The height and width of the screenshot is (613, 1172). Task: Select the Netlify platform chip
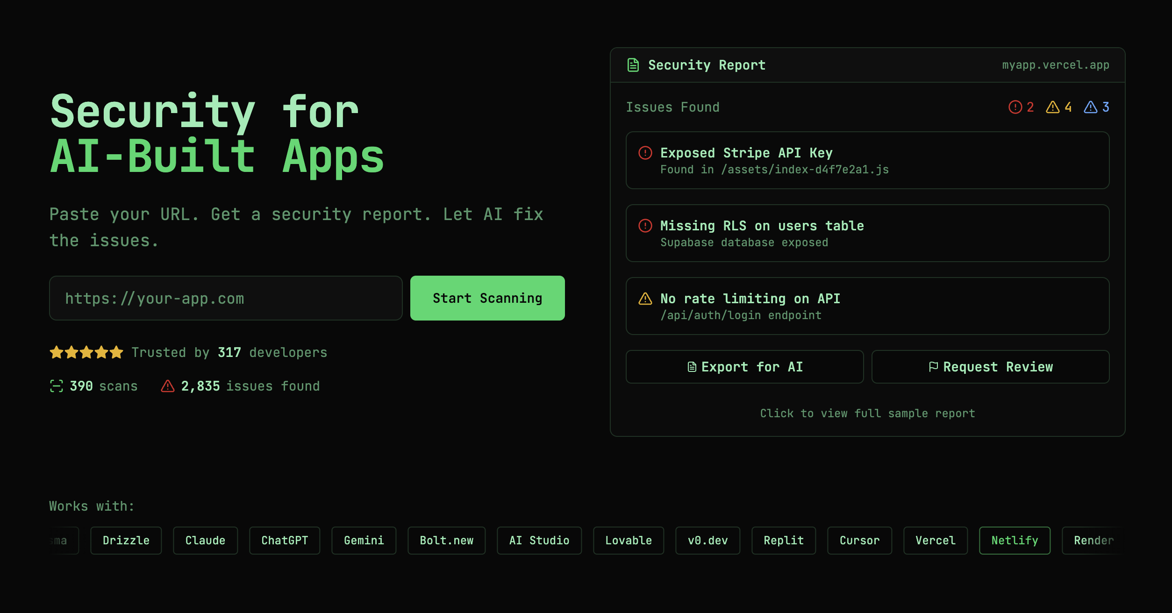click(x=1015, y=541)
